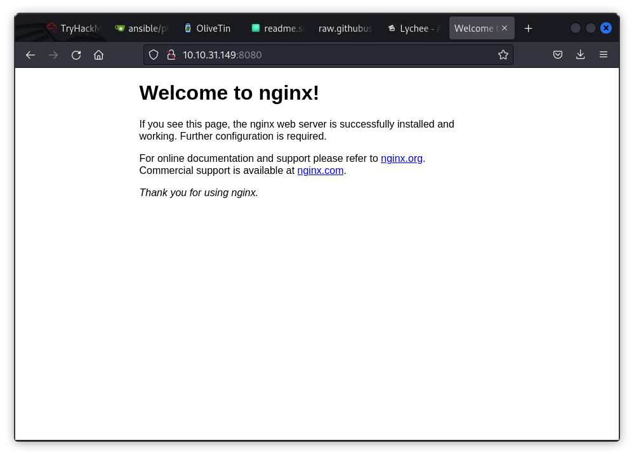
Task: Navigate to the browser home page
Action: coord(98,55)
